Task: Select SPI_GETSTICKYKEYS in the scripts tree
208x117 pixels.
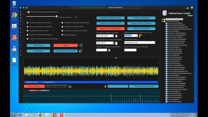Action: coord(174,61)
